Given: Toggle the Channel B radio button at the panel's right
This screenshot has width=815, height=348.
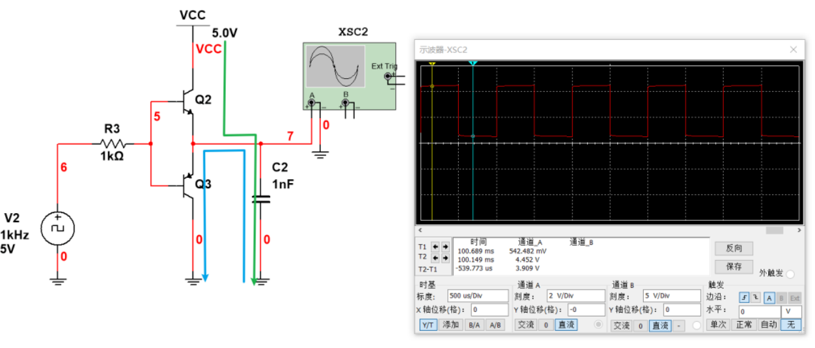Looking at the screenshot, I should pyautogui.click(x=696, y=326).
